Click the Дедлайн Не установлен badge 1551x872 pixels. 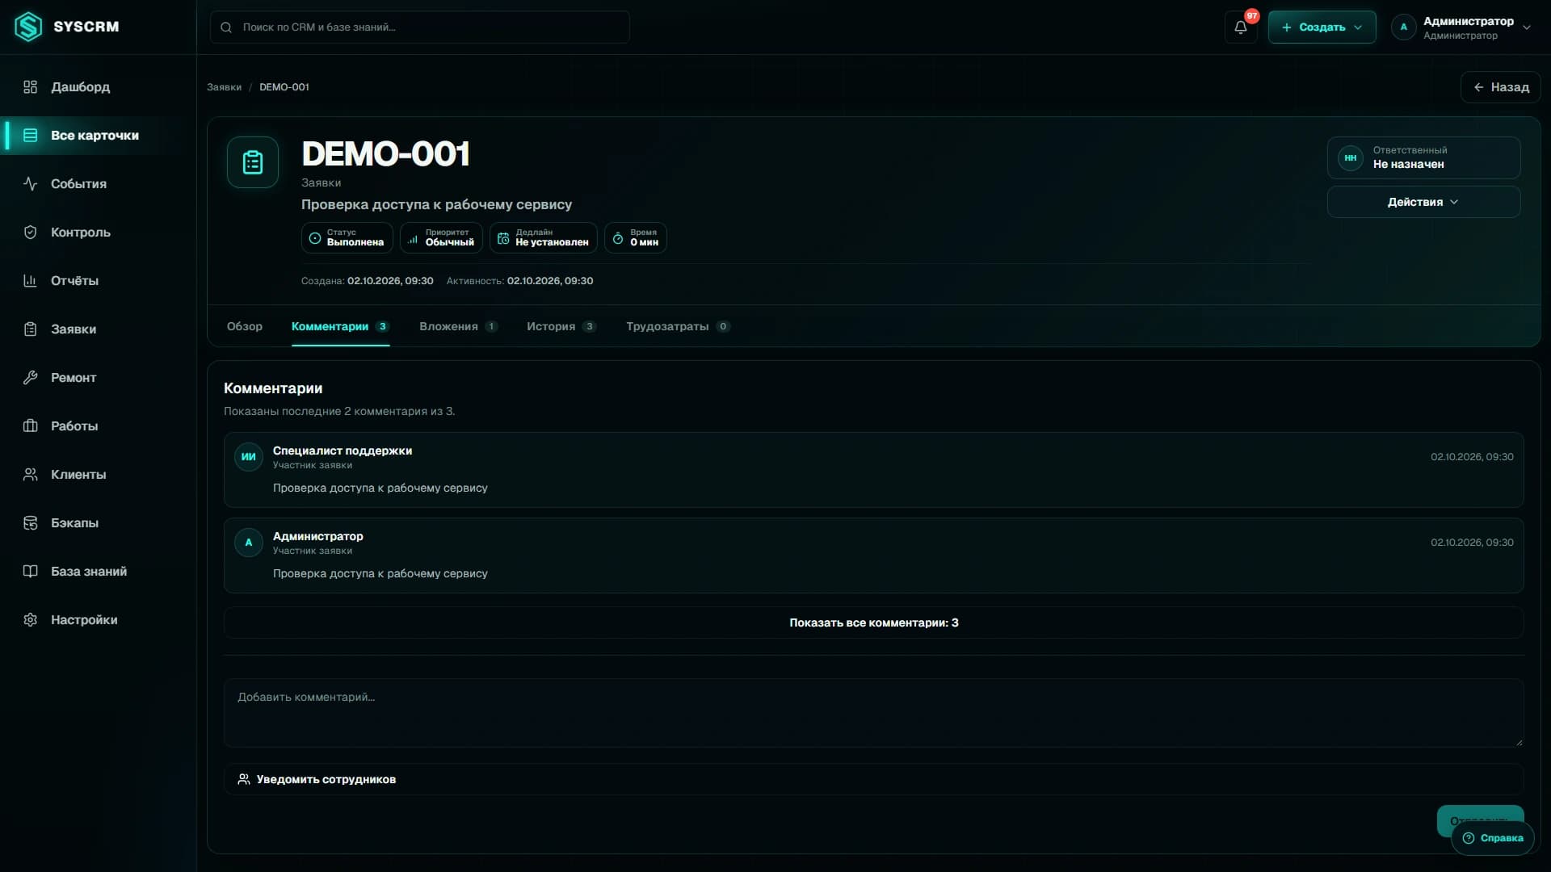pos(544,238)
